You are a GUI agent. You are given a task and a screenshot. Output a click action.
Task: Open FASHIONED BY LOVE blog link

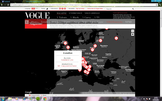pos(67,60)
